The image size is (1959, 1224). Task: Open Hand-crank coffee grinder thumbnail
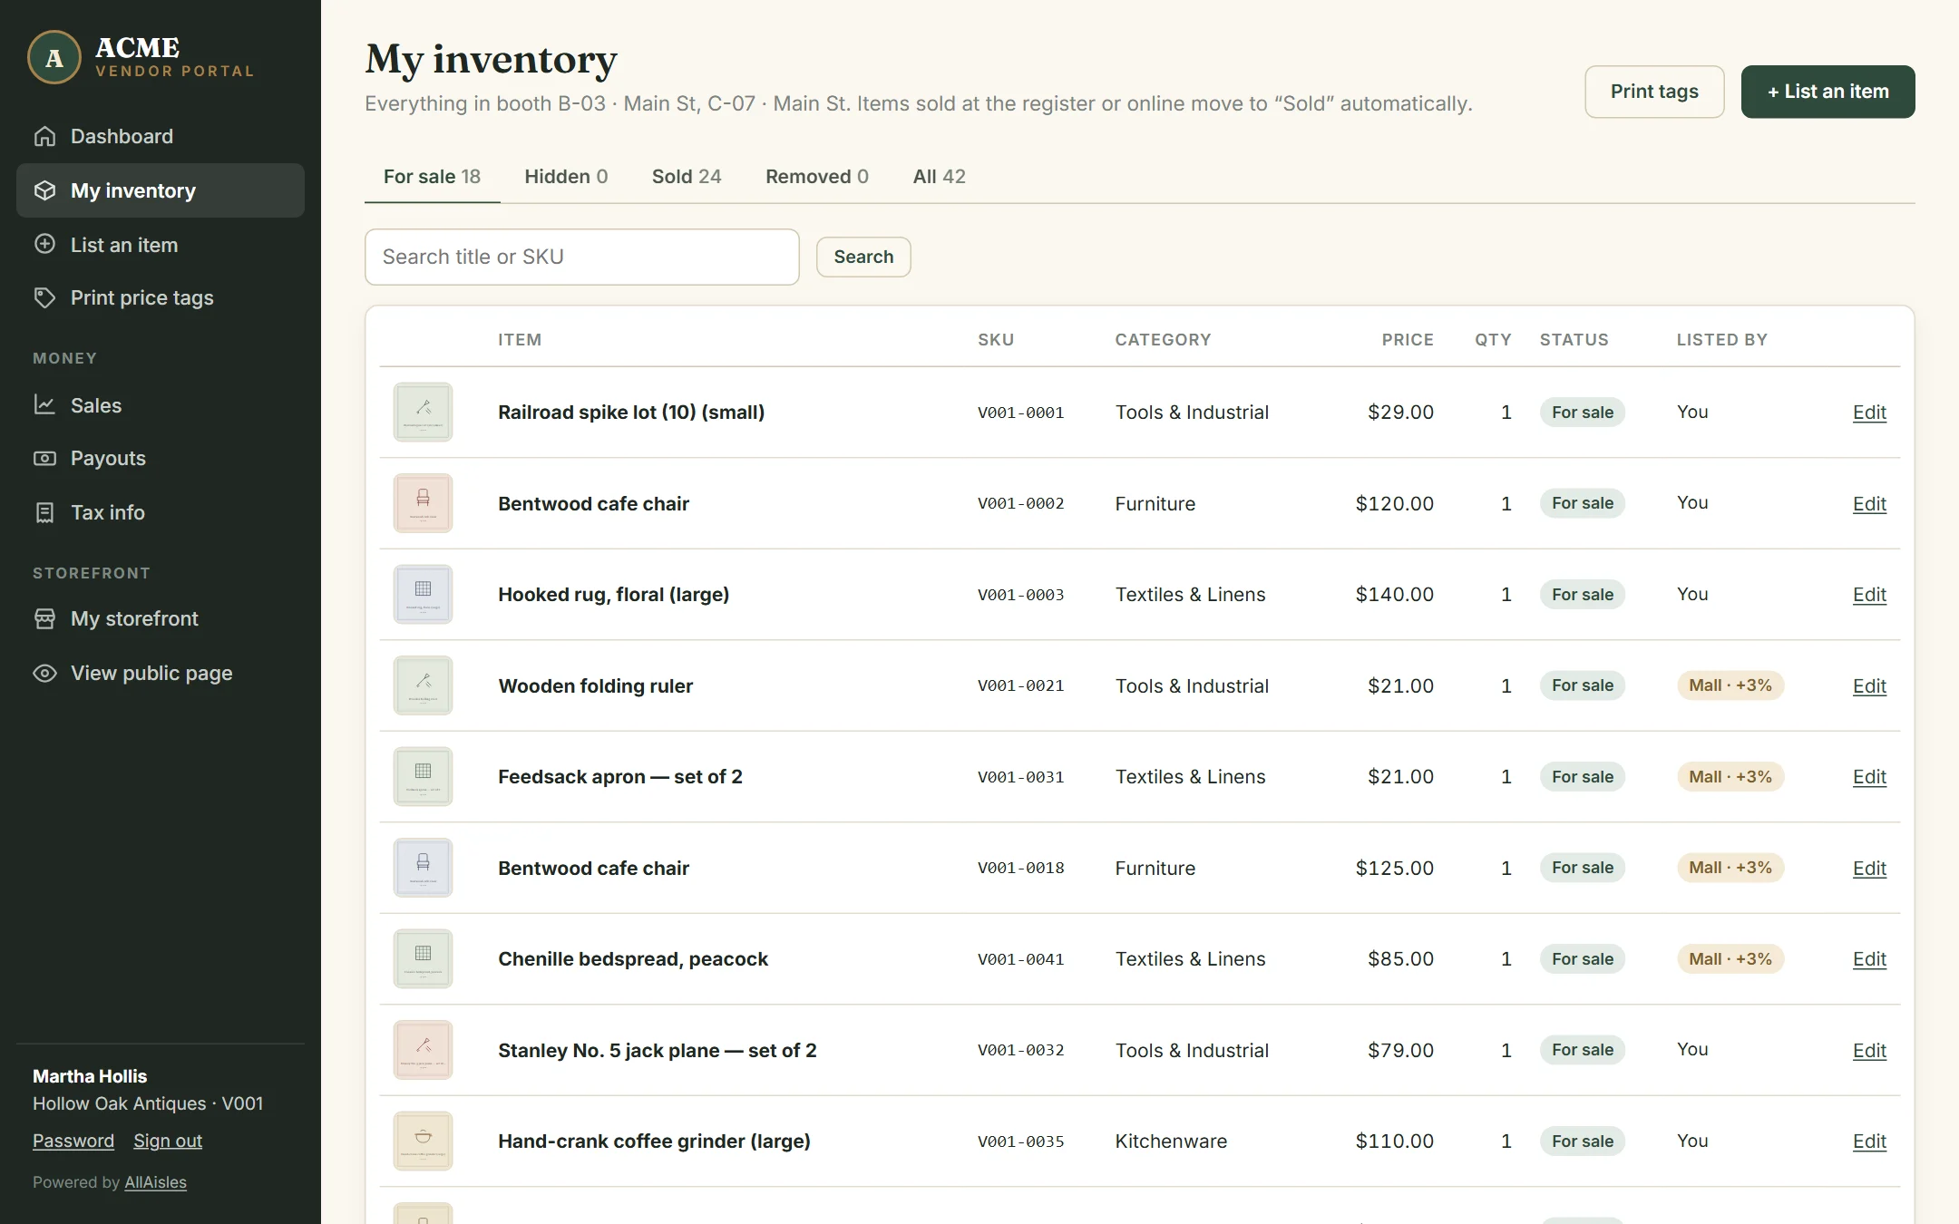(423, 1141)
